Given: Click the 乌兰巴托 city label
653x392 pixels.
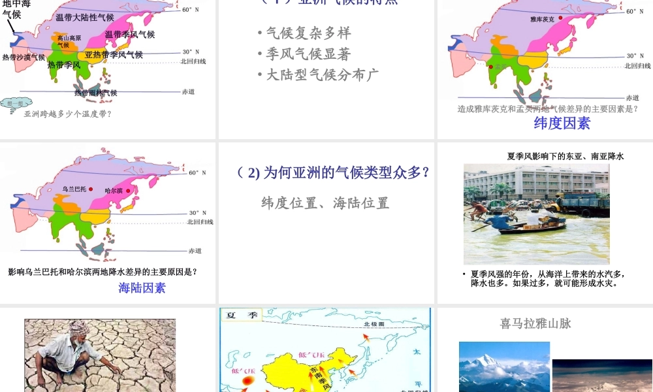Looking at the screenshot, I should tap(74, 189).
